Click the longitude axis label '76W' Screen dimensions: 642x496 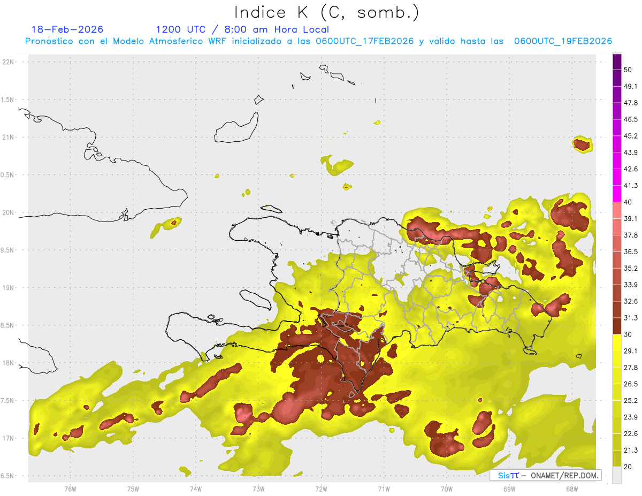coord(70,489)
